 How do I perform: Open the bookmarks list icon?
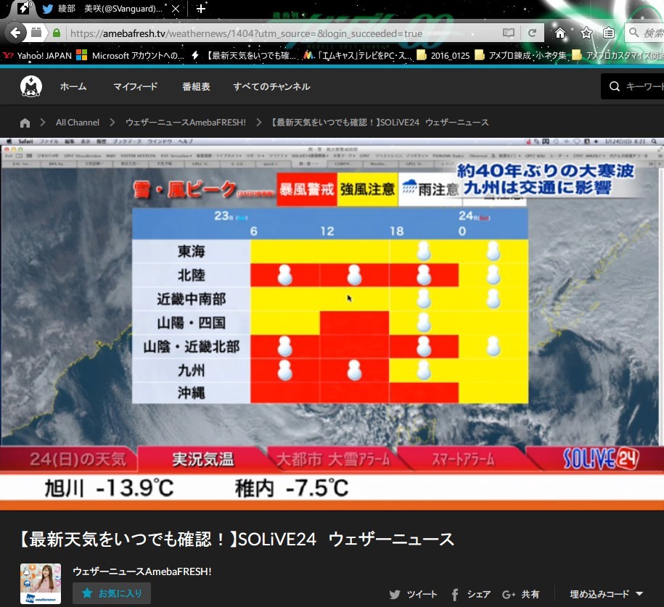tap(609, 33)
